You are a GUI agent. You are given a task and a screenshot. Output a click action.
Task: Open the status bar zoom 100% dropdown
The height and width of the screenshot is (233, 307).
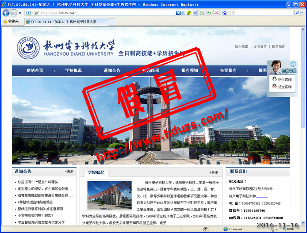pos(299,229)
